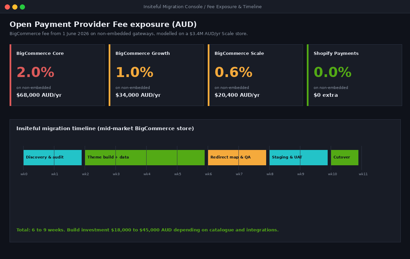
Task: Click the wk1 axis label
Action: (55, 174)
